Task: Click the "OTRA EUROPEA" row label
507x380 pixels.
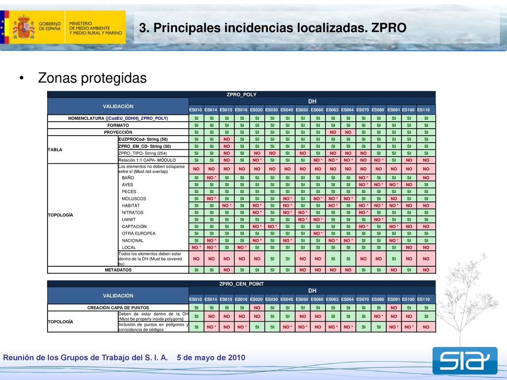Action: [x=139, y=234]
